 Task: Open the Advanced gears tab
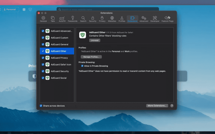coord(144,19)
